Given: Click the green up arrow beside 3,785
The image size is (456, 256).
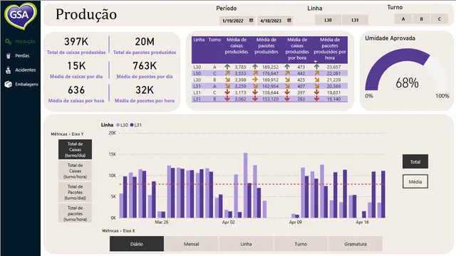Looking at the screenshot, I should pyautogui.click(x=227, y=67).
